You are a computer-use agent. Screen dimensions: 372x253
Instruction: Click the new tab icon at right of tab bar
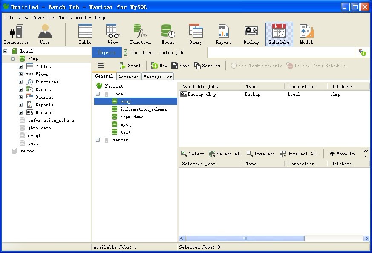[x=362, y=53]
